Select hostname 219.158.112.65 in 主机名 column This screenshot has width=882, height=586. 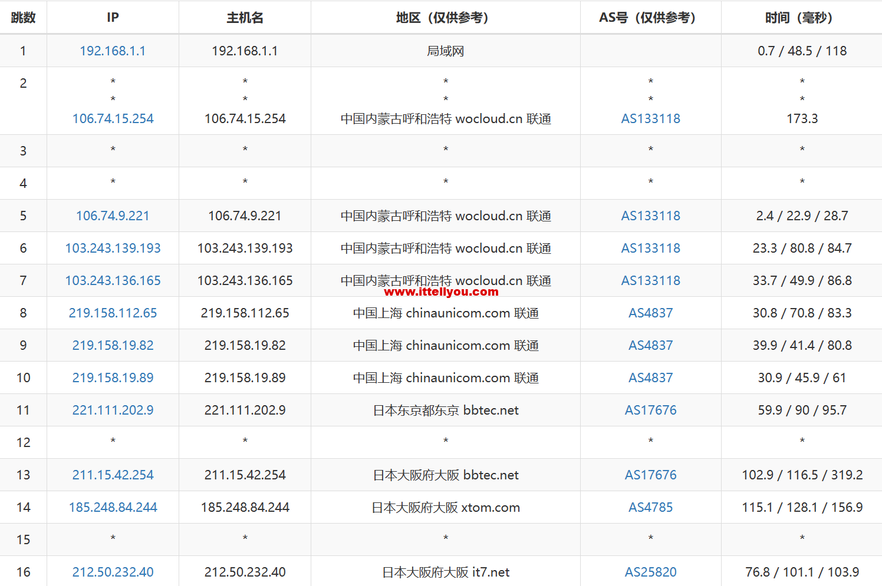[x=245, y=313]
